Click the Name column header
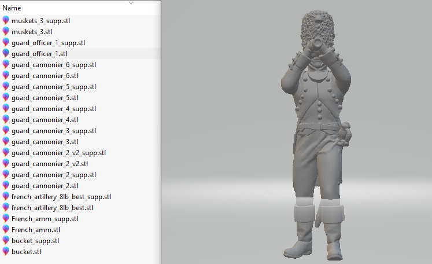The height and width of the screenshot is (264, 432). pyautogui.click(x=12, y=8)
